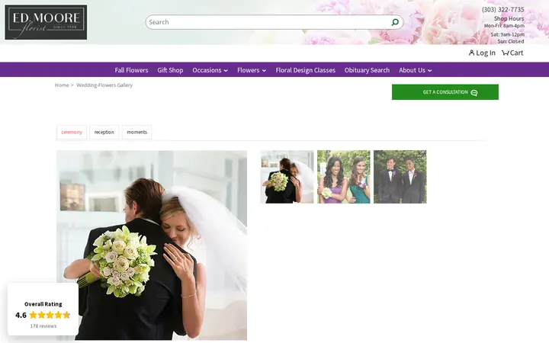This screenshot has width=549, height=343.
Task: Expand the Flowers dropdown menu
Action: (252, 70)
